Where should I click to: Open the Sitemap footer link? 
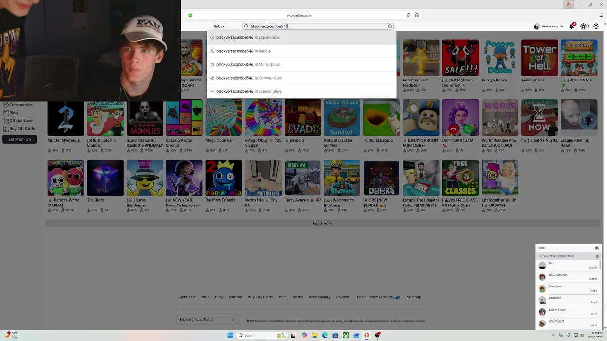414,297
